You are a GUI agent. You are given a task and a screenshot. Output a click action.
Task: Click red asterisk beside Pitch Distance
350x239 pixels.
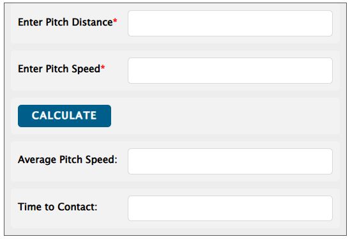(x=115, y=21)
